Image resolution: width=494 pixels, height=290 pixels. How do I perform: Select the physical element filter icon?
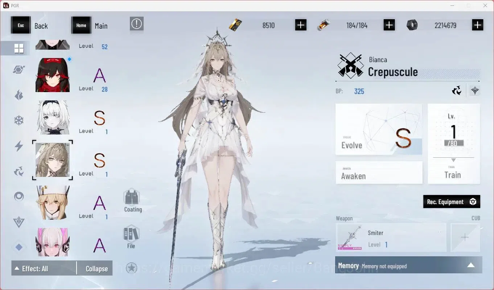tap(19, 70)
